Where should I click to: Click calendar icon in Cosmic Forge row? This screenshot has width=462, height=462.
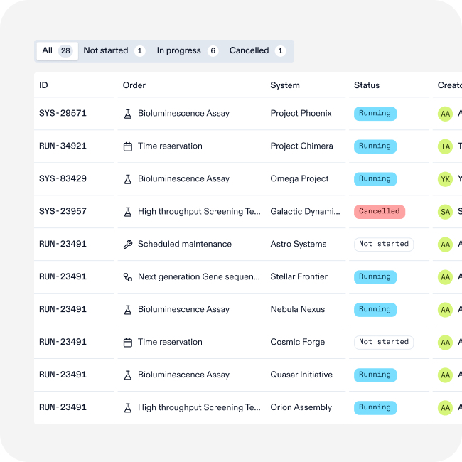pos(128,343)
